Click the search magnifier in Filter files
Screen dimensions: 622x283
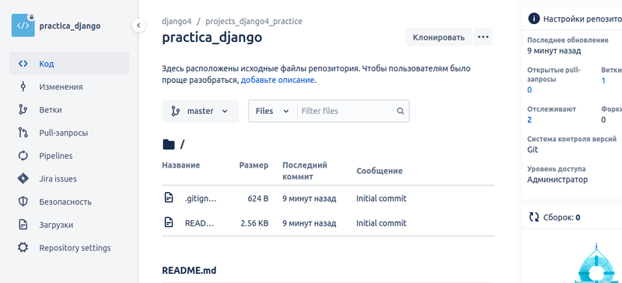coord(400,111)
